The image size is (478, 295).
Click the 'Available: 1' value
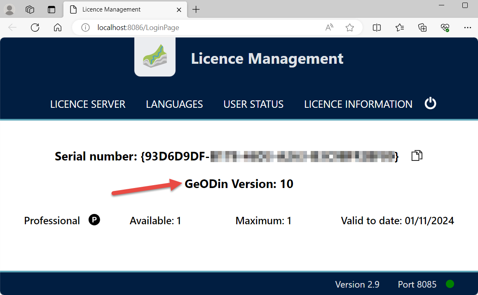pyautogui.click(x=155, y=221)
